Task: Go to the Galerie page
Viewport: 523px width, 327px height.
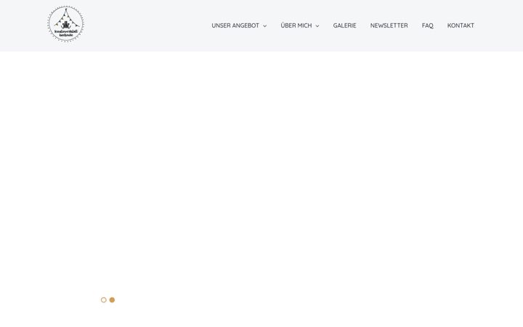Action: click(344, 25)
